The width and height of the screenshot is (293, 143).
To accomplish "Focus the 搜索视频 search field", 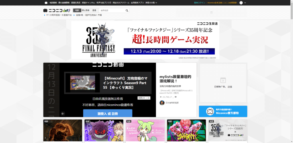I will (x=112, y=11).
